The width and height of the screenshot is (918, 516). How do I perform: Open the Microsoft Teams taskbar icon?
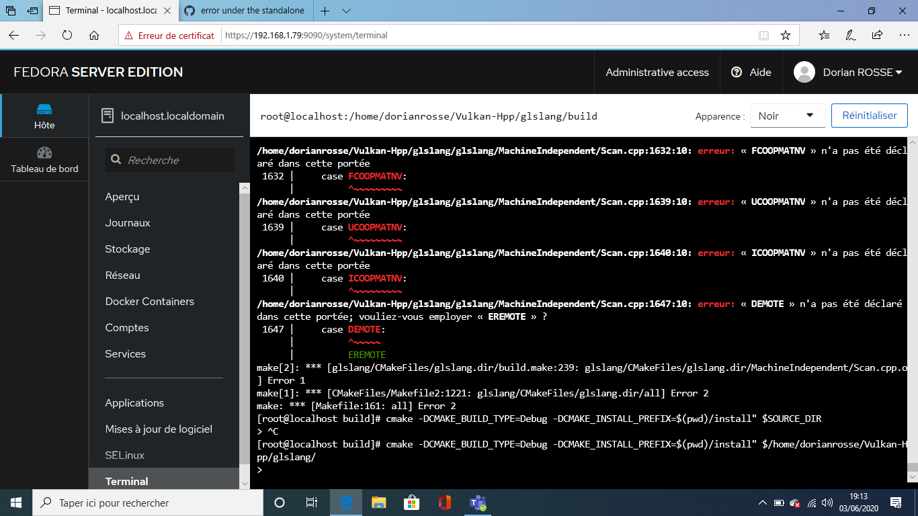click(478, 502)
